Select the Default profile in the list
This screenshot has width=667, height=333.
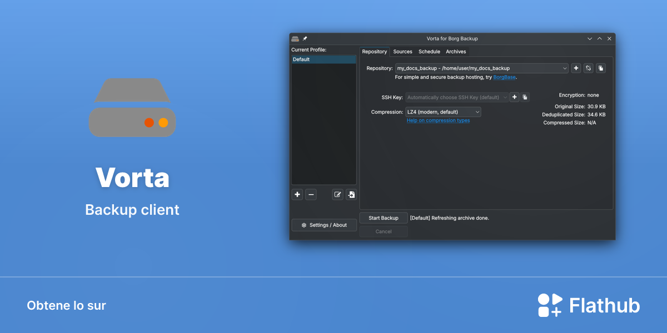[x=324, y=59]
